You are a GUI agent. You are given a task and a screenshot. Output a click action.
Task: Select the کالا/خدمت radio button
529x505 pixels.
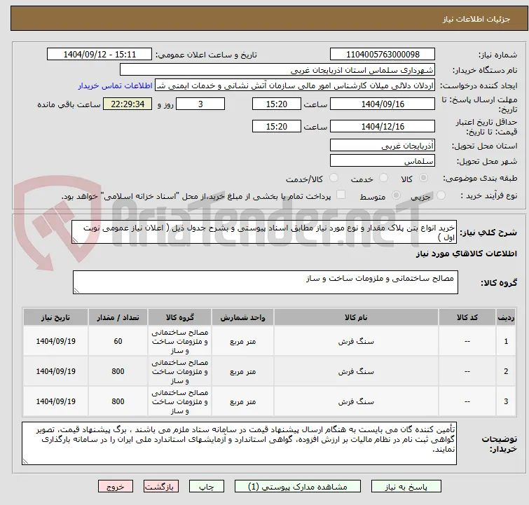click(x=334, y=177)
